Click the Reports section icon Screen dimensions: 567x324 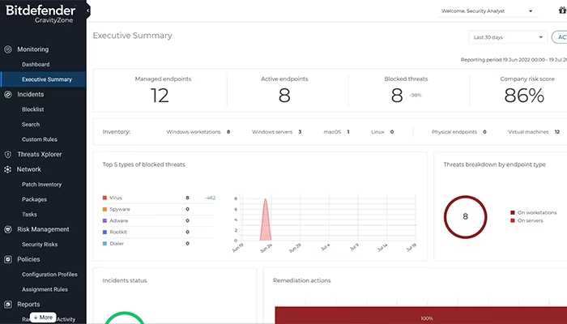tap(8, 305)
